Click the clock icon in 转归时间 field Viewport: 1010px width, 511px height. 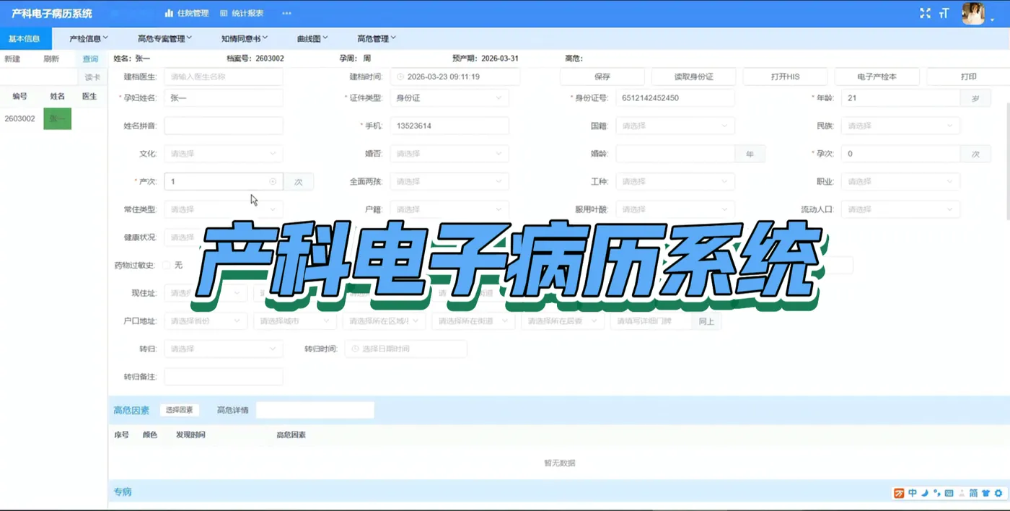[355, 349]
